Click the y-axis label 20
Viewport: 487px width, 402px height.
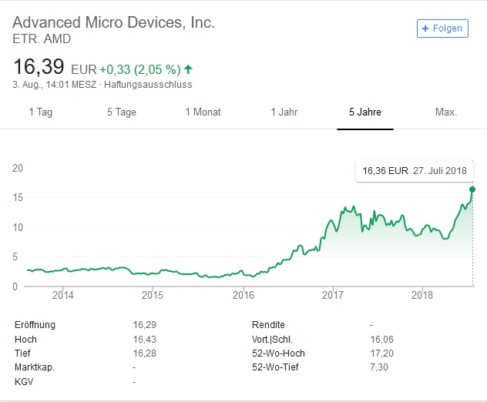tap(18, 168)
